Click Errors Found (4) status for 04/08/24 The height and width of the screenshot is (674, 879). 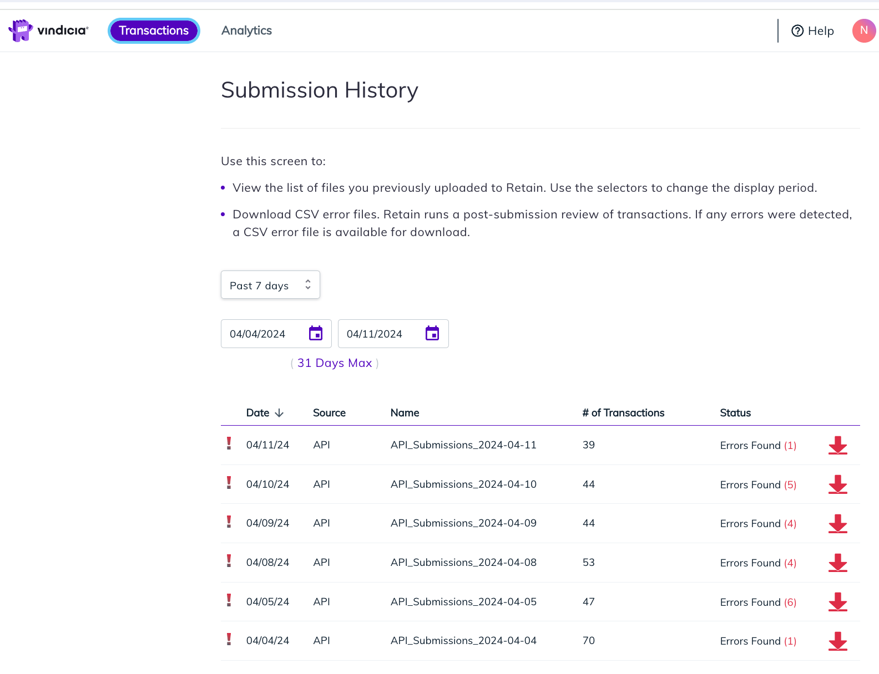[x=758, y=563]
